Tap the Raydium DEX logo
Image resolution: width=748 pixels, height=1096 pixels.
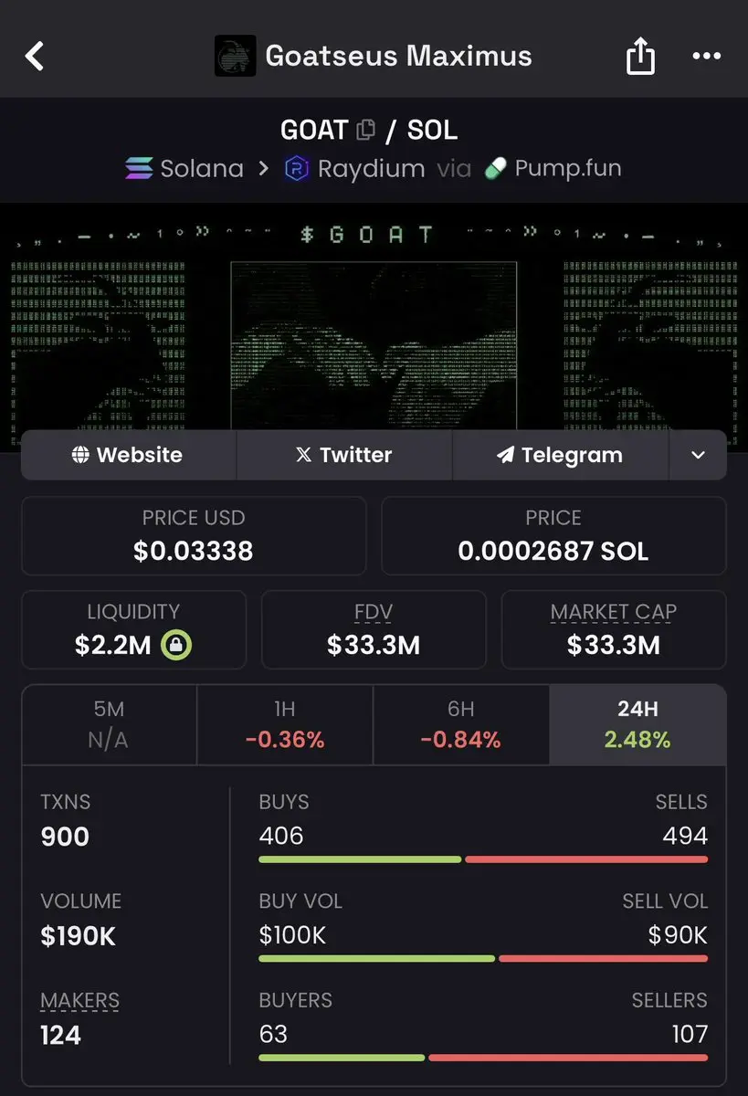coord(297,169)
